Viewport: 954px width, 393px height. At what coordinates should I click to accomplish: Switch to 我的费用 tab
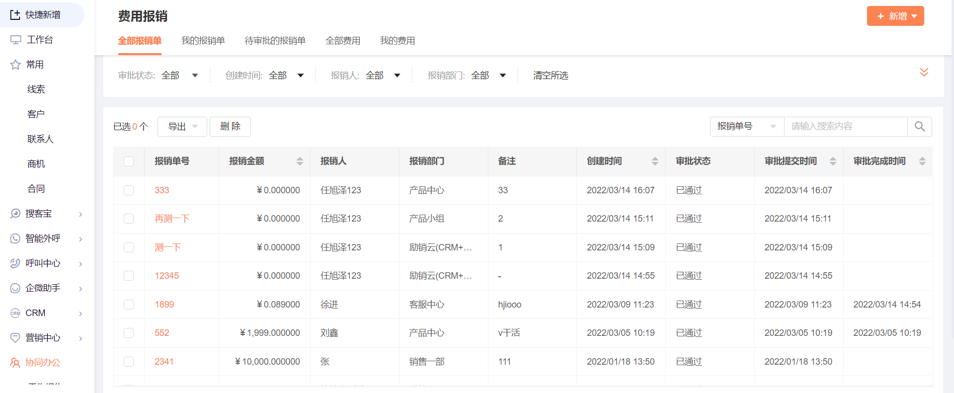(x=397, y=41)
